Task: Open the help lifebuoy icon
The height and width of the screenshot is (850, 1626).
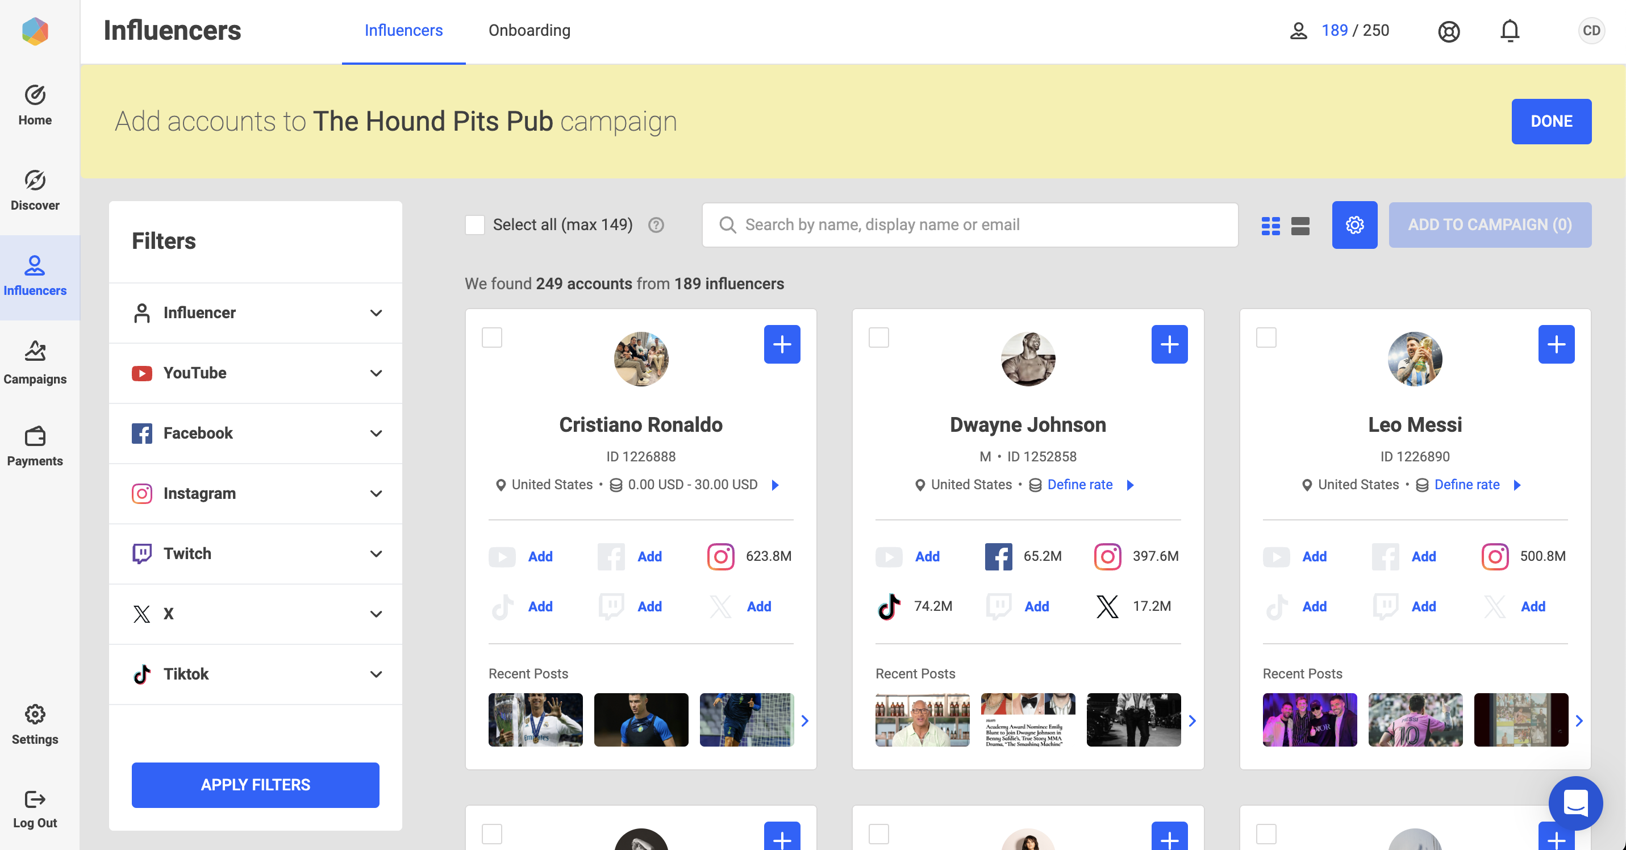Action: 1449,31
